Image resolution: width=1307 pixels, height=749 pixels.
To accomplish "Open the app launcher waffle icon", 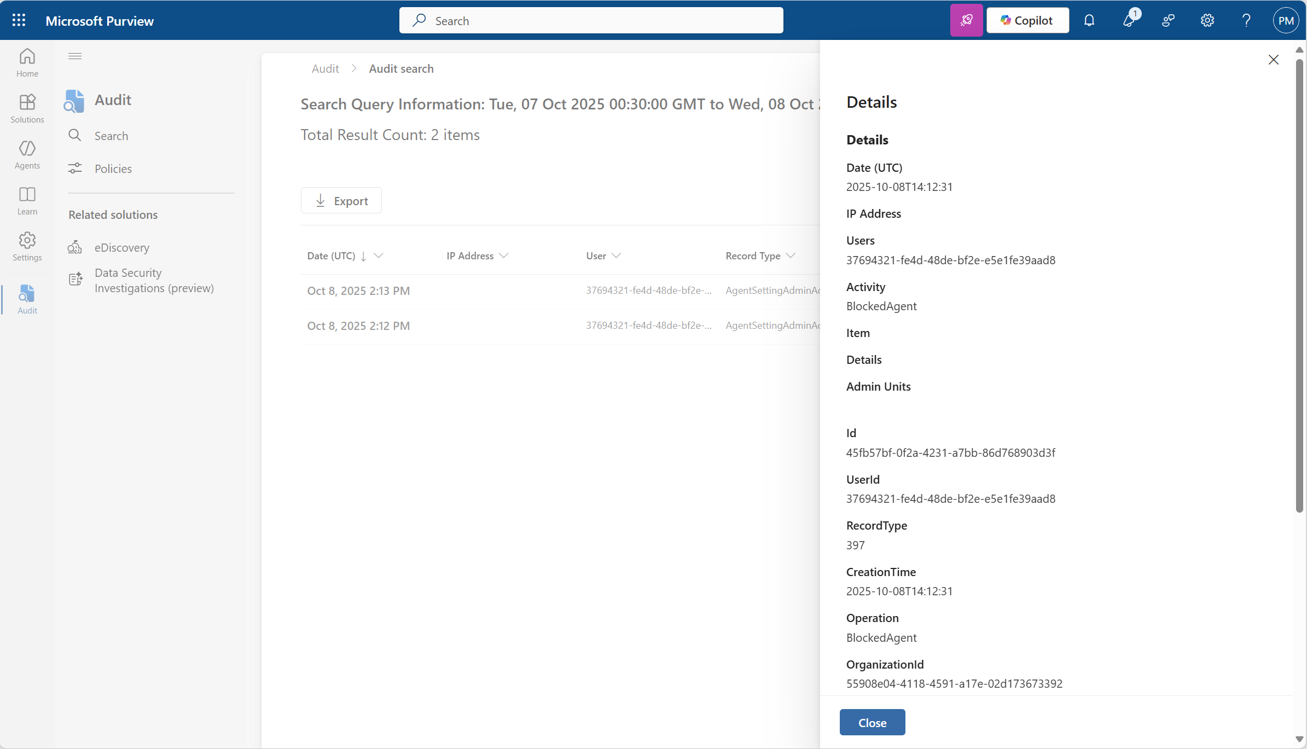I will point(19,20).
